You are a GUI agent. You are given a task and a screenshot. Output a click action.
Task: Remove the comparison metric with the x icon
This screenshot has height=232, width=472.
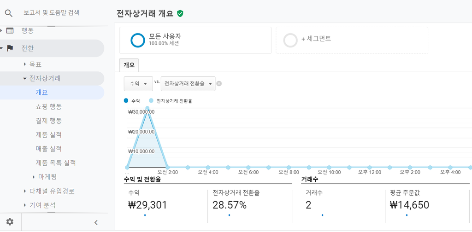click(219, 83)
